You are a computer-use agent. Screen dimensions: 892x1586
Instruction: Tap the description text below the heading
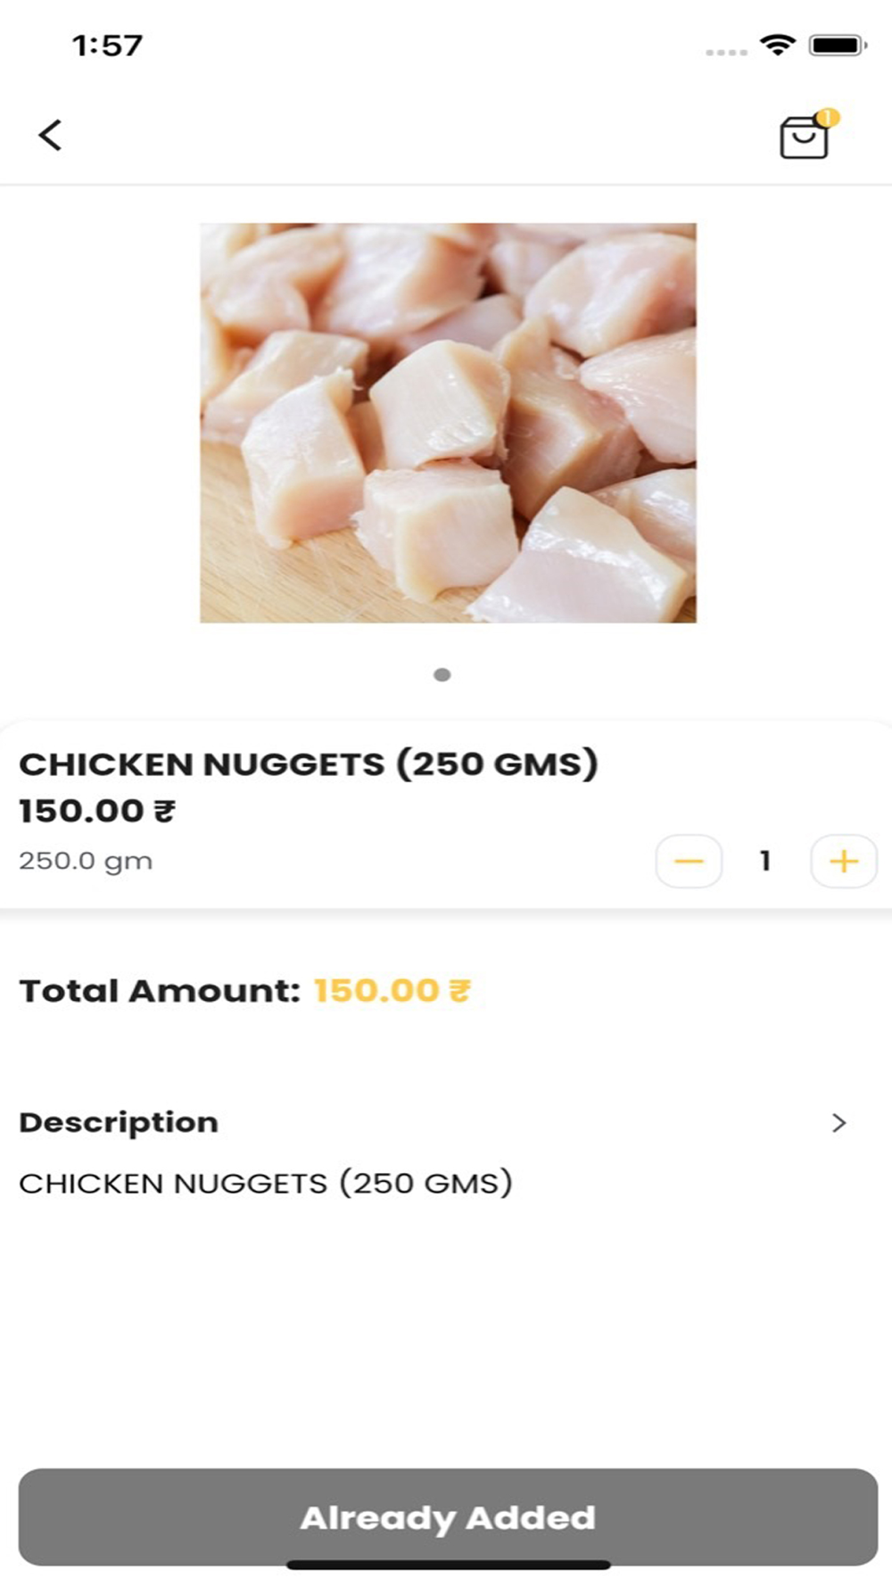[266, 1183]
